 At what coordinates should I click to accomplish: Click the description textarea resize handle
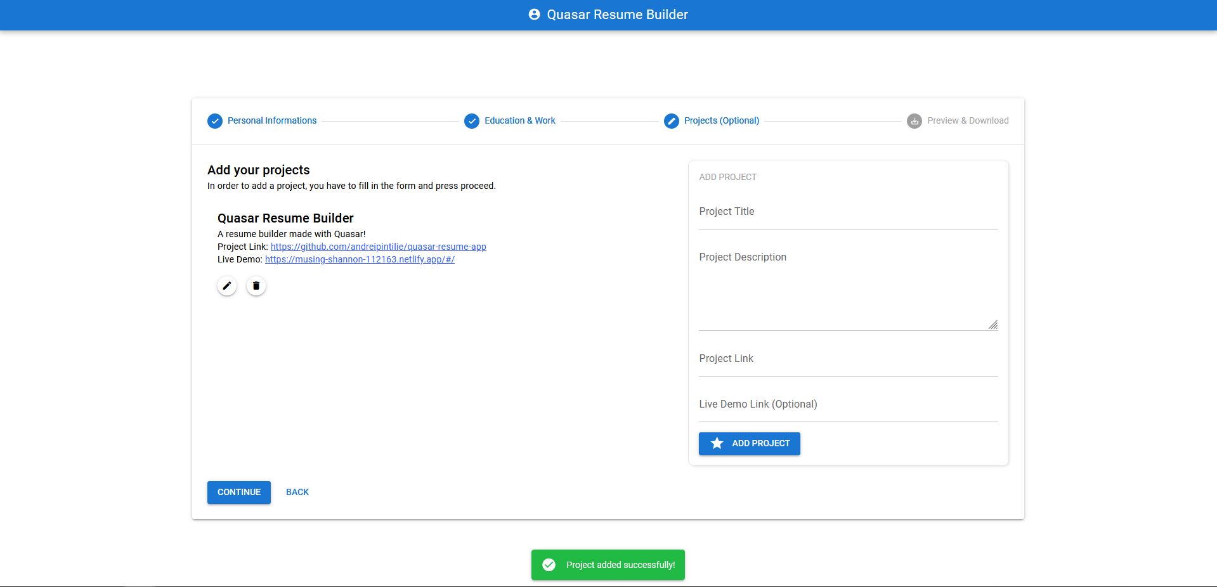993,325
